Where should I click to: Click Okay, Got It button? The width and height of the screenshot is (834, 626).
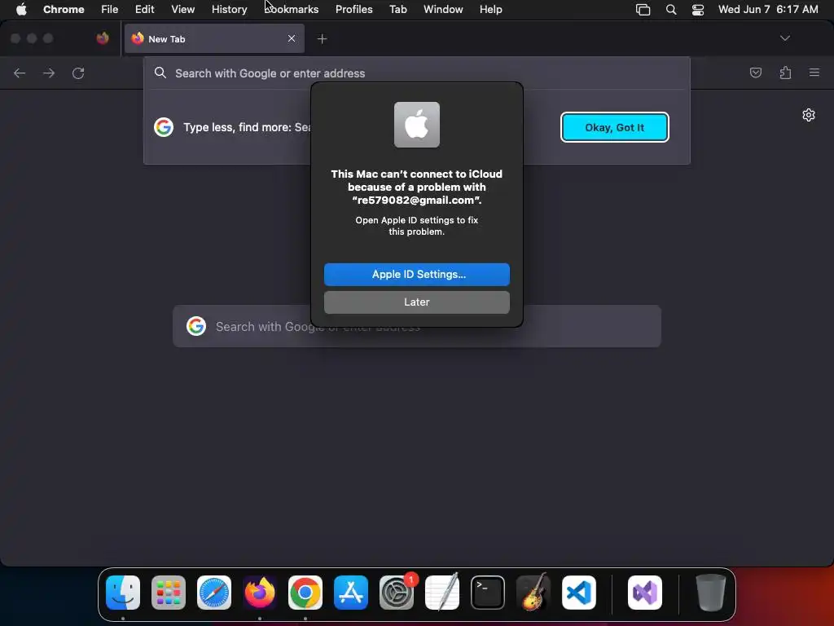coord(614,127)
